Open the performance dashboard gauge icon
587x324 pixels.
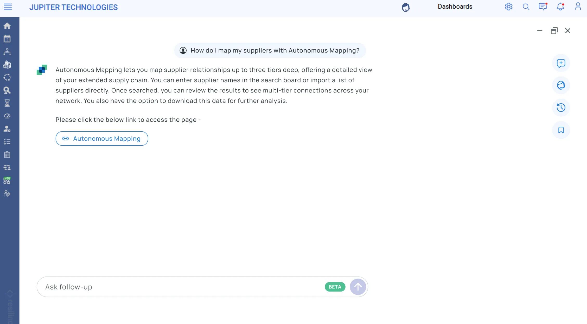[x=7, y=116]
